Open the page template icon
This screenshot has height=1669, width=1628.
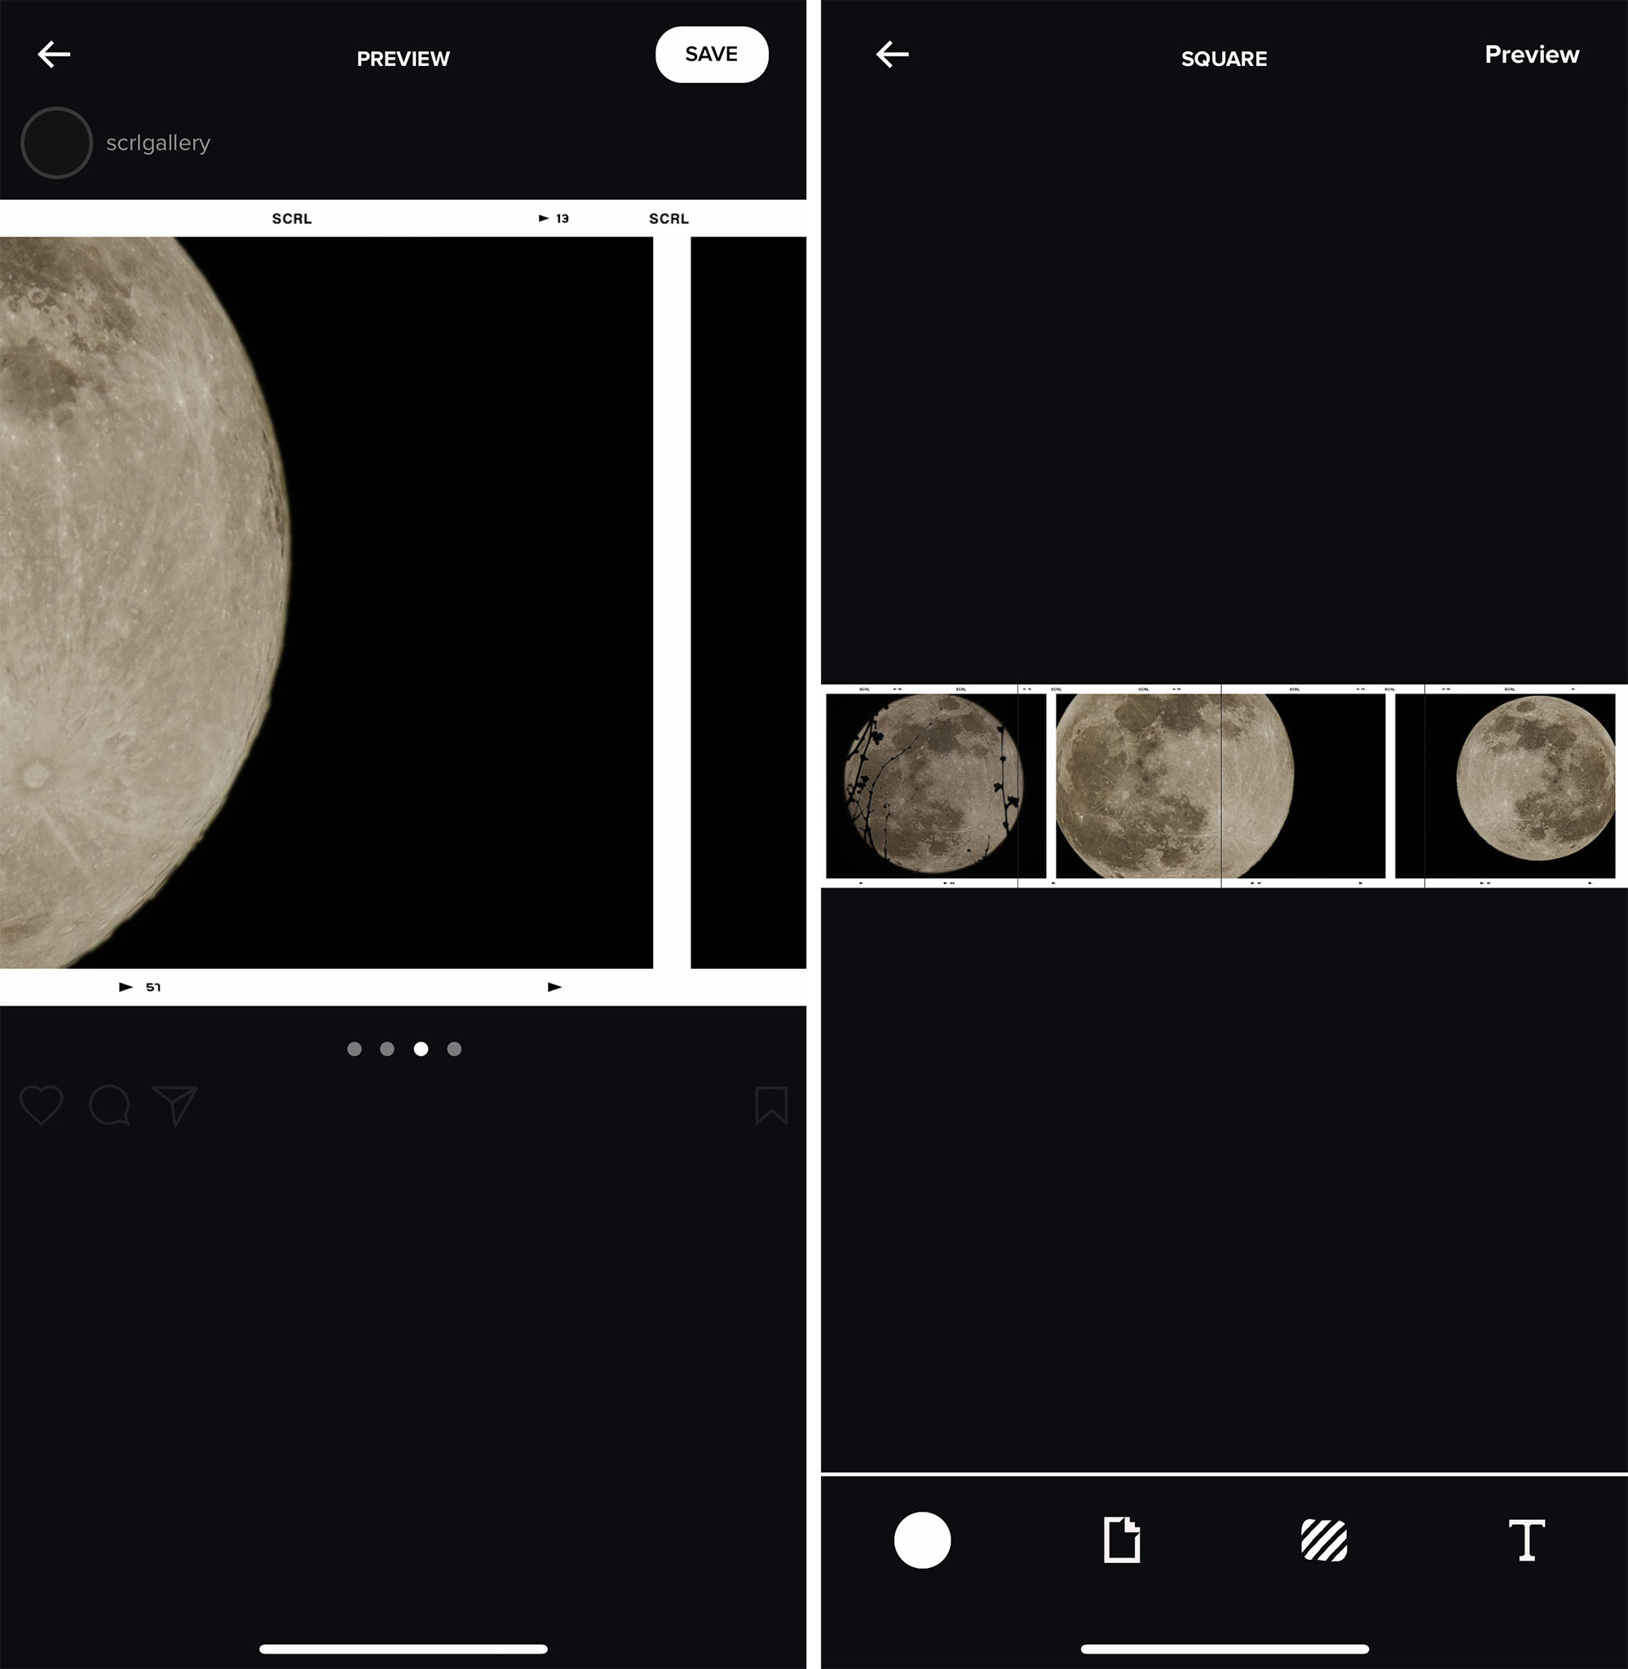click(1121, 1540)
